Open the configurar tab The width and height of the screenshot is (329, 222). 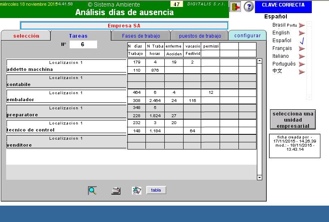coord(247,36)
